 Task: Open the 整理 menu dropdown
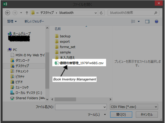pyautogui.click(x=12, y=21)
